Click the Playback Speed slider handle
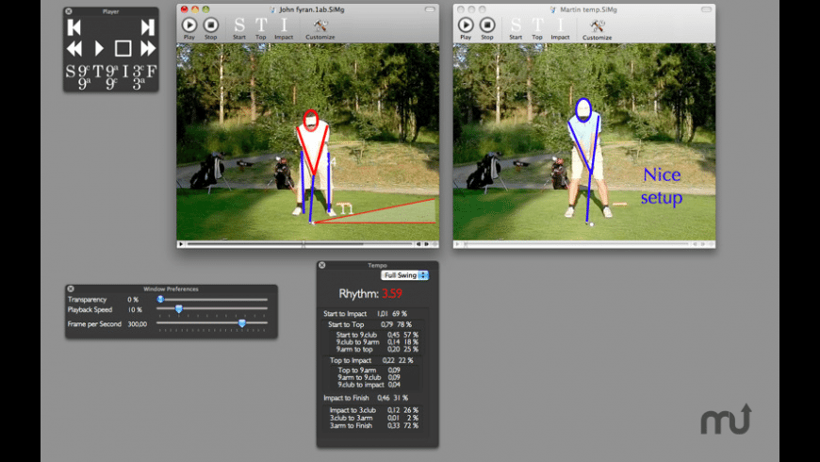Screen dimensions: 820x462 pos(179,309)
